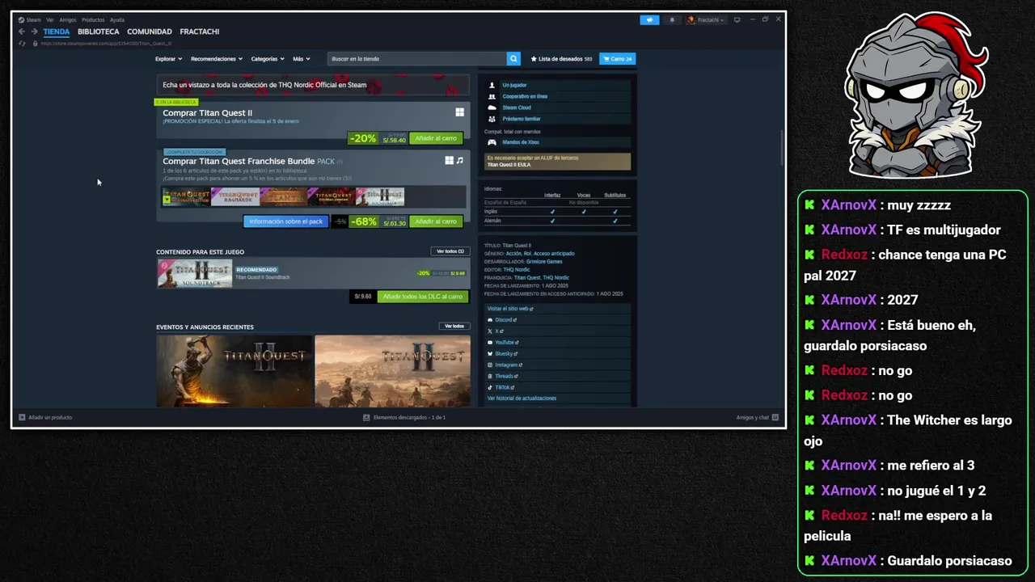
Task: Click the Préstamo familiar feature
Action: [x=557, y=119]
